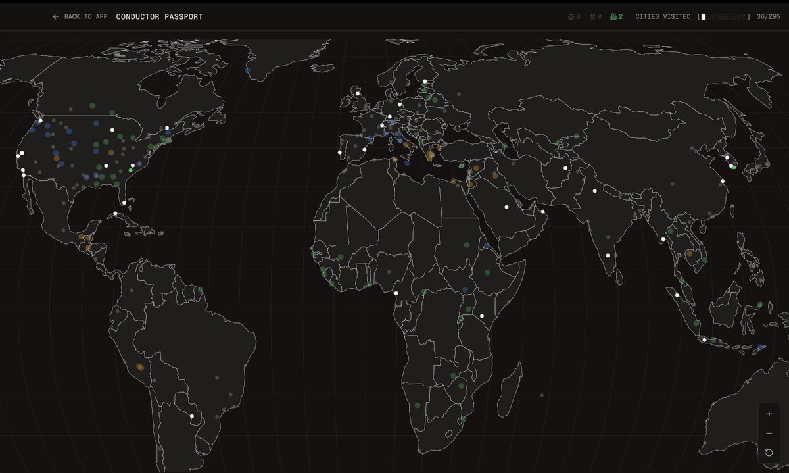Screen dimensions: 789x473
Task: Click the white marker in southern India
Action: click(x=608, y=255)
